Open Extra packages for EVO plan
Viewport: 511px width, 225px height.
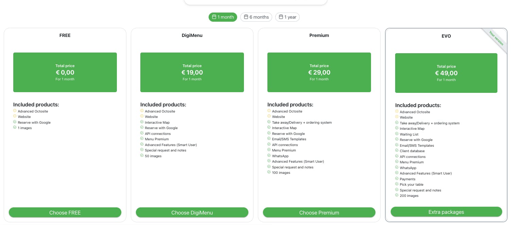[x=446, y=212]
